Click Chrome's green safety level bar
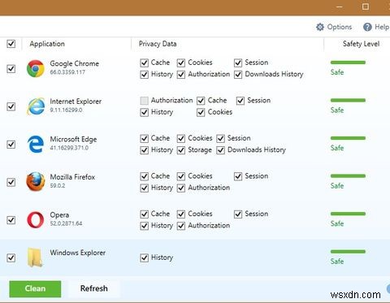This screenshot has height=303, width=390. point(348,63)
